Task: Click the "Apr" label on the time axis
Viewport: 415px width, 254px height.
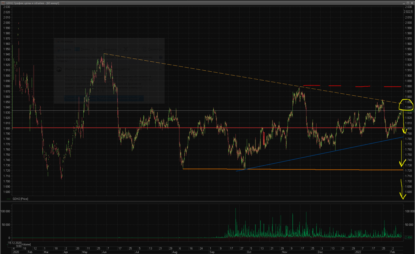Action: click(x=66, y=252)
